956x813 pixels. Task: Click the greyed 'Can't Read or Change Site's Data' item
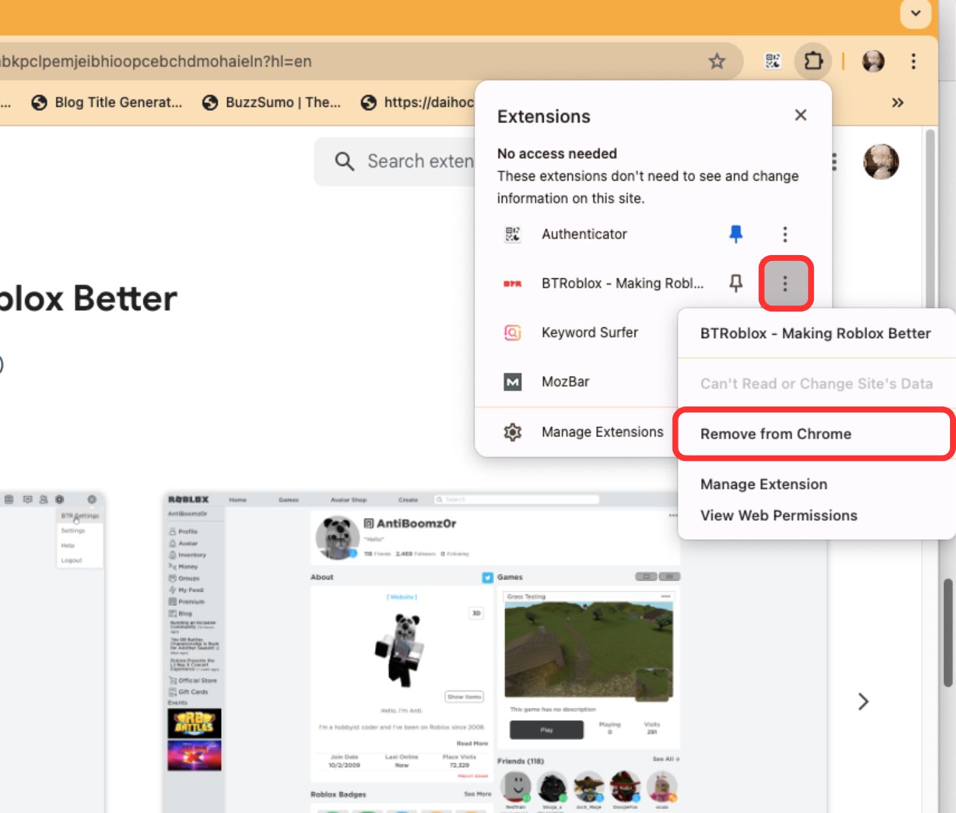click(817, 384)
